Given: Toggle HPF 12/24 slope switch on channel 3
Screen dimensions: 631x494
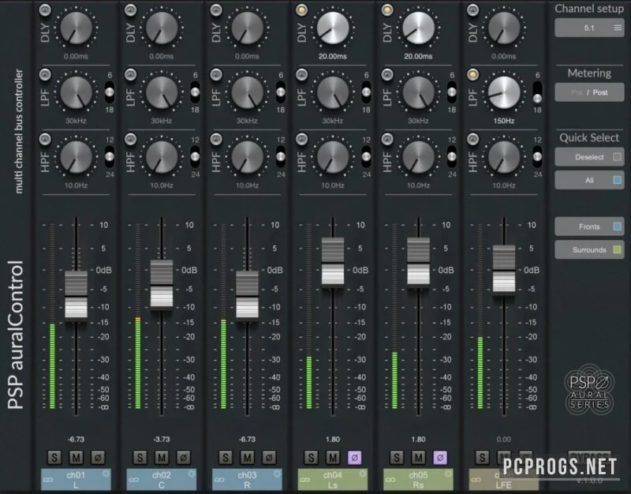Looking at the screenshot, I should click(281, 156).
